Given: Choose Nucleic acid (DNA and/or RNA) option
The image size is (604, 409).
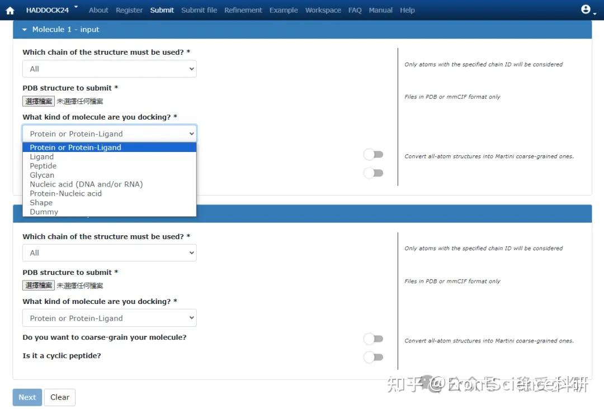Looking at the screenshot, I should 86,184.
